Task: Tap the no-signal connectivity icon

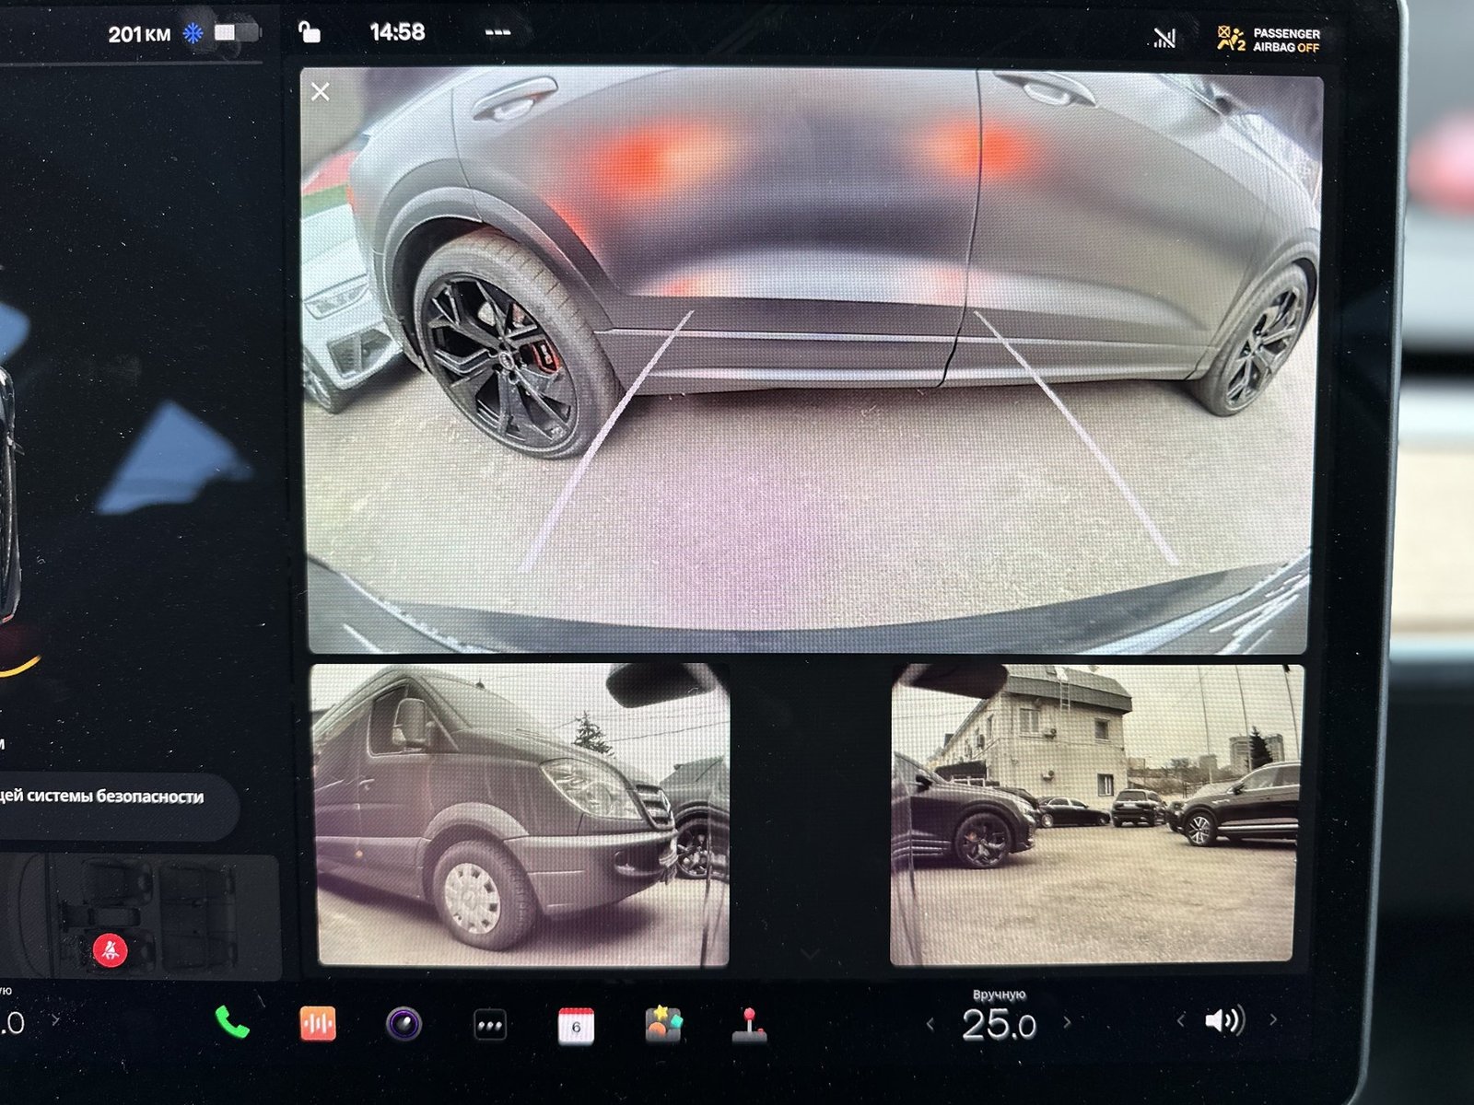Action: tap(1164, 38)
